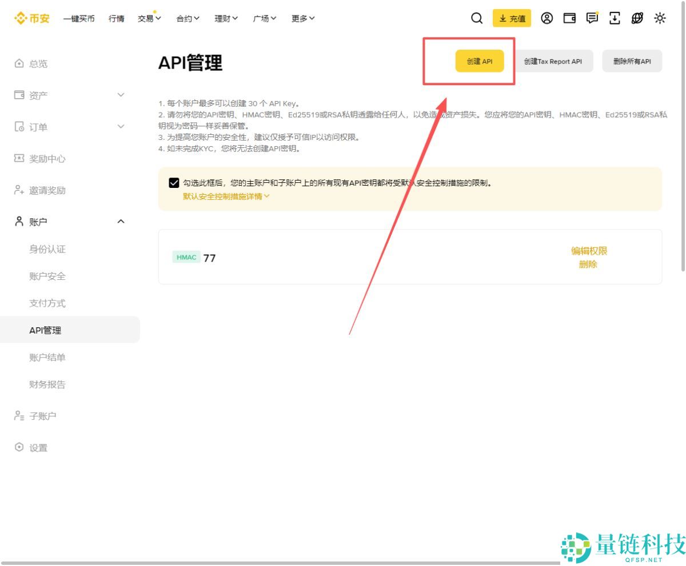Select 一键买币 in the top menu
This screenshot has height=566, width=686.
pos(79,18)
